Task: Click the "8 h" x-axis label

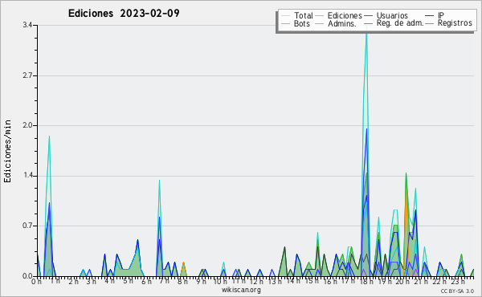Action: point(182,282)
